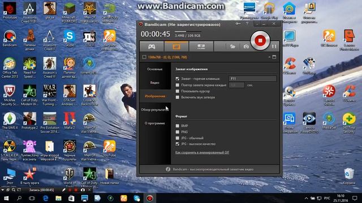Click the РУС language indicator
The width and height of the screenshot is (362, 203).
[327, 198]
